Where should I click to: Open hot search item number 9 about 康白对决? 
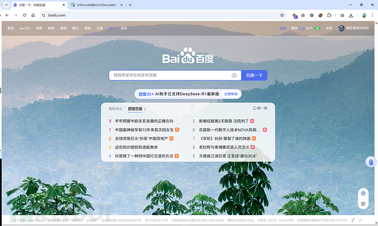[228, 156]
